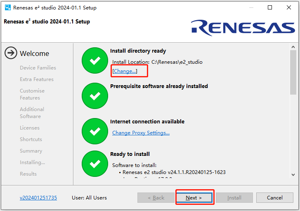Click the Welcome arrow circle icon

[11, 53]
